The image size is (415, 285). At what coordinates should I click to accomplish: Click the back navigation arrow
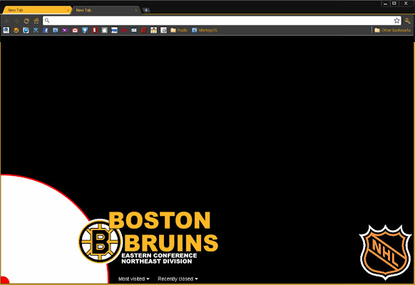pyautogui.click(x=7, y=21)
